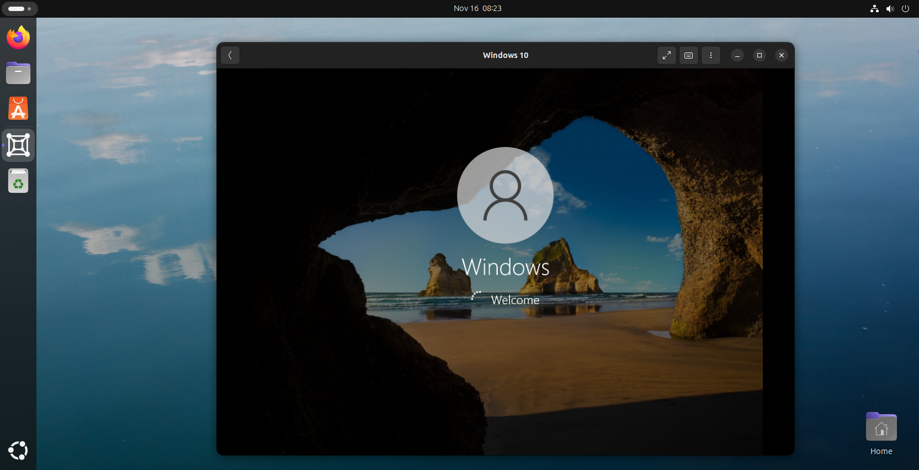Open the three-dot menu in Boxes

[711, 55]
